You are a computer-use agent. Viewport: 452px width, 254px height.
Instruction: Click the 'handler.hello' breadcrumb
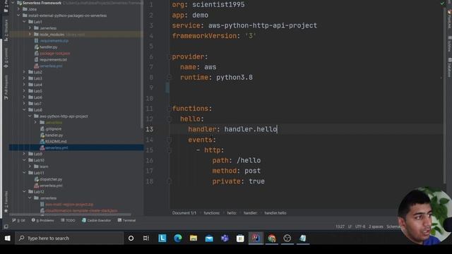click(x=275, y=213)
